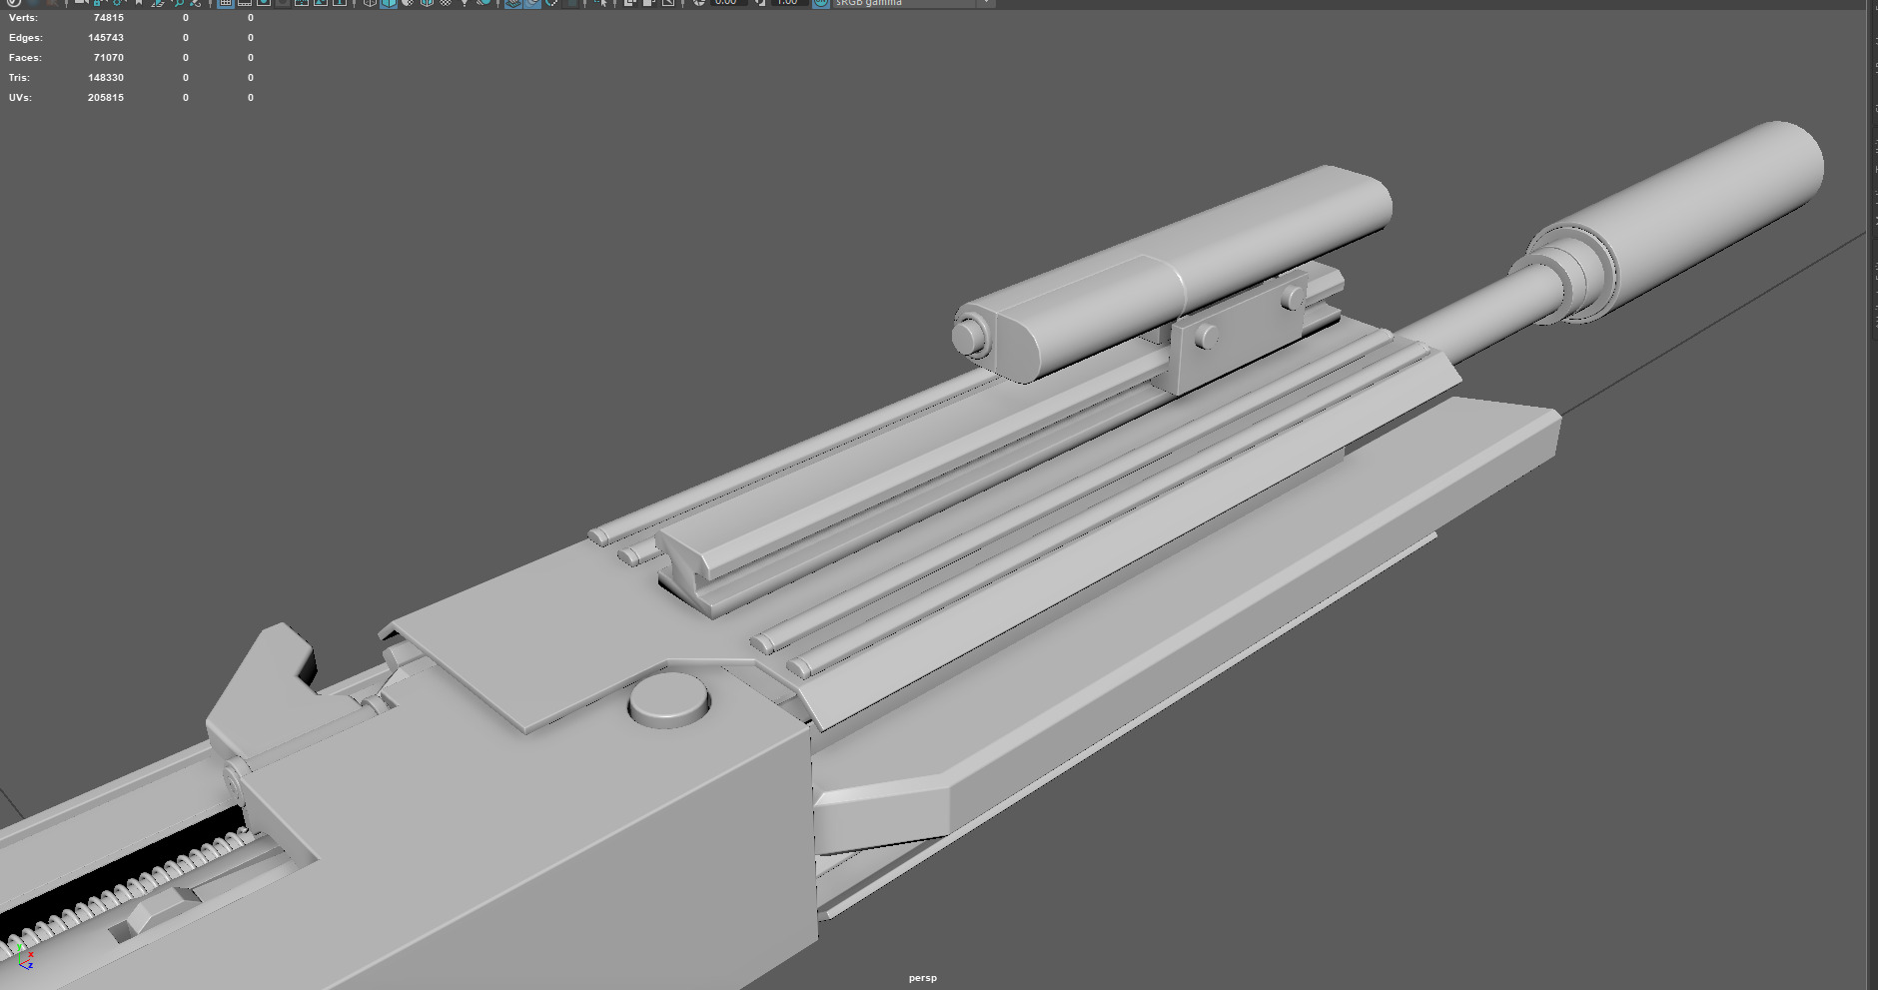This screenshot has width=1878, height=990.
Task: Click the Edges label in heads-up display
Action: point(26,38)
